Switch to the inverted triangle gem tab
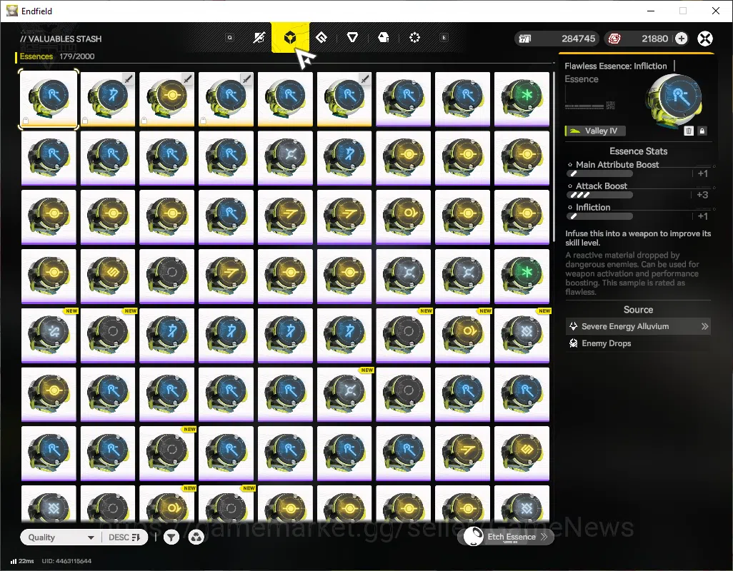 352,37
